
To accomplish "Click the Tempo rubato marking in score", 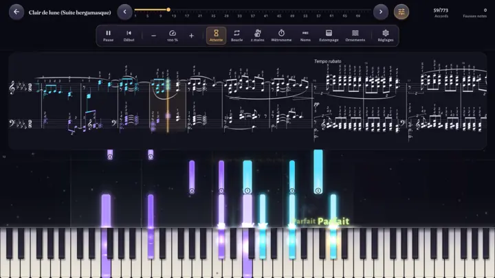I will click(x=327, y=61).
